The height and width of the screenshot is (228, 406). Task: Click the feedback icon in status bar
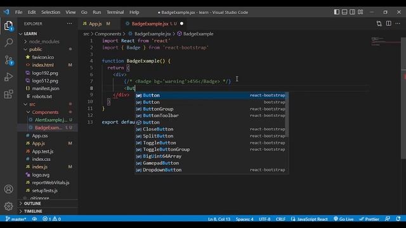tap(388, 219)
